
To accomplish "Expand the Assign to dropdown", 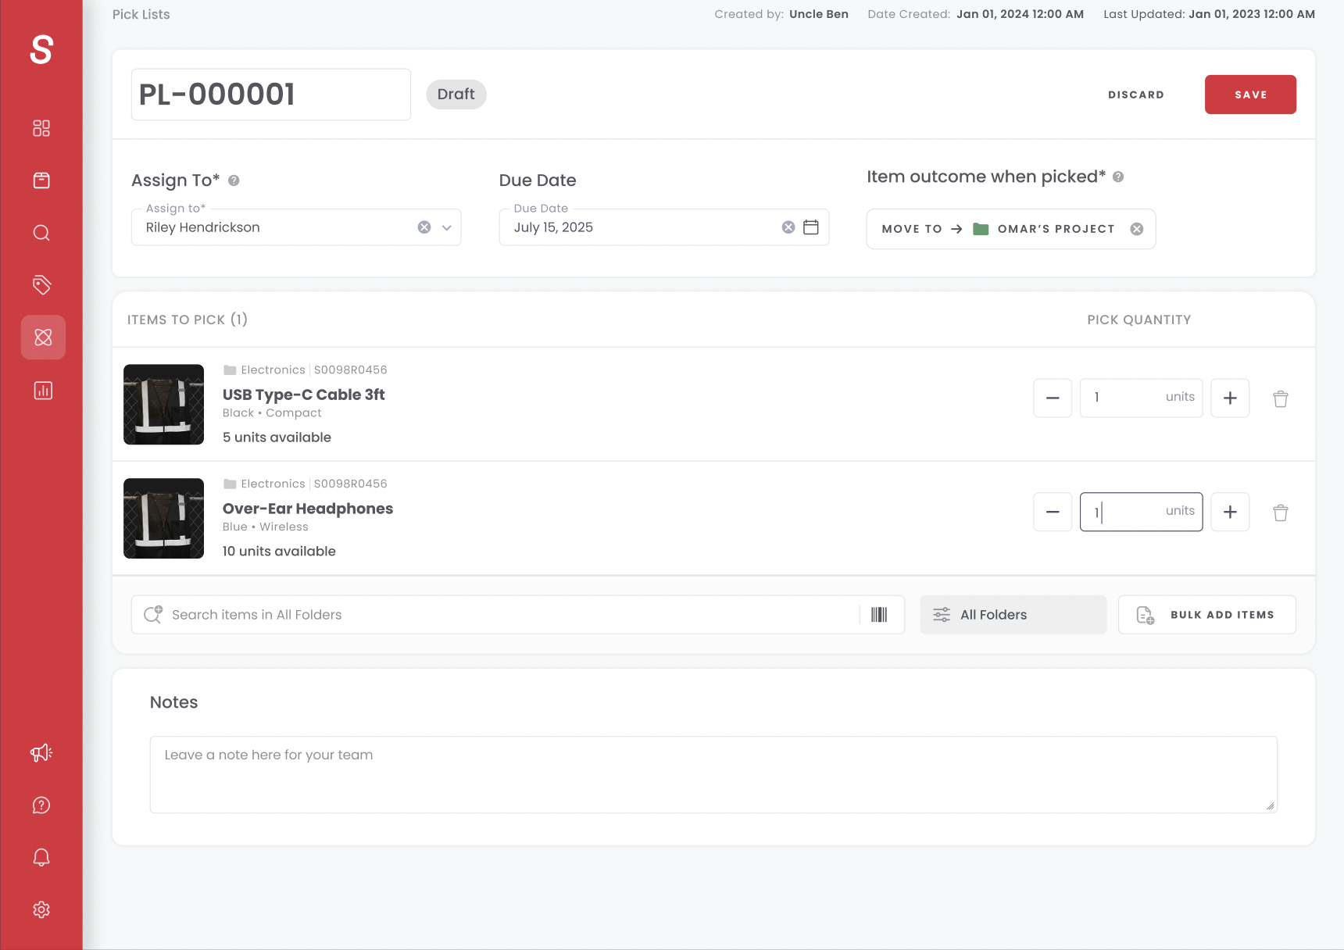I will tap(447, 227).
